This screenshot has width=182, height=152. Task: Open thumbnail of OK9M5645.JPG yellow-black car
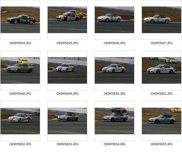(67, 20)
